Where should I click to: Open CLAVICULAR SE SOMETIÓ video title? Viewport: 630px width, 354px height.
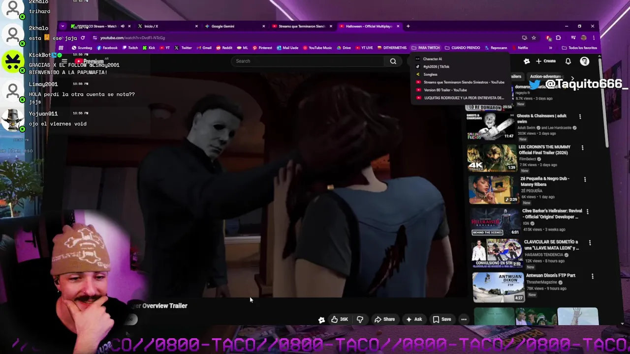551,245
